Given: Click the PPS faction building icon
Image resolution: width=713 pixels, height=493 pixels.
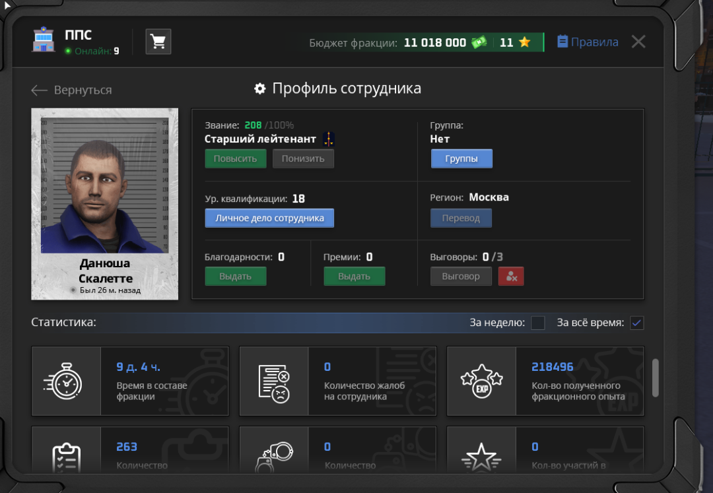Looking at the screenshot, I should pyautogui.click(x=44, y=41).
